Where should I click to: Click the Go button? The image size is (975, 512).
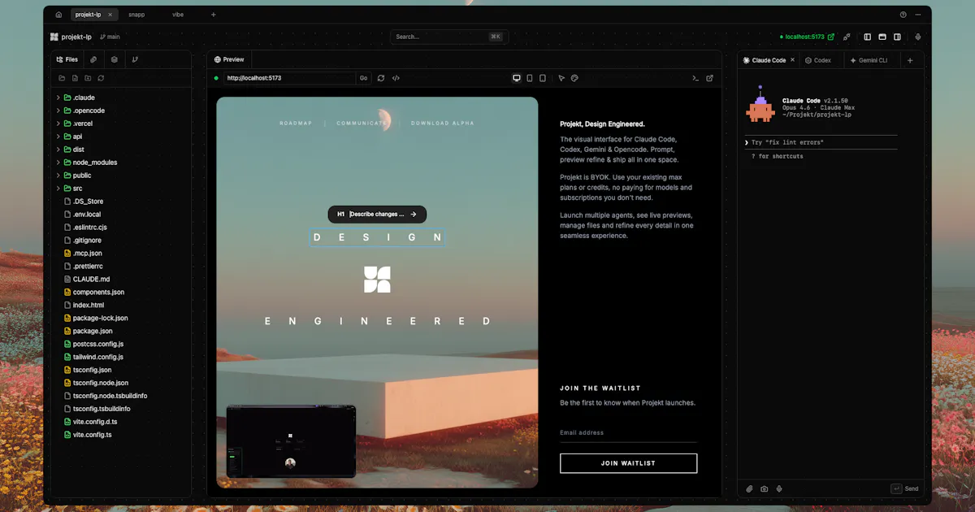pos(363,78)
